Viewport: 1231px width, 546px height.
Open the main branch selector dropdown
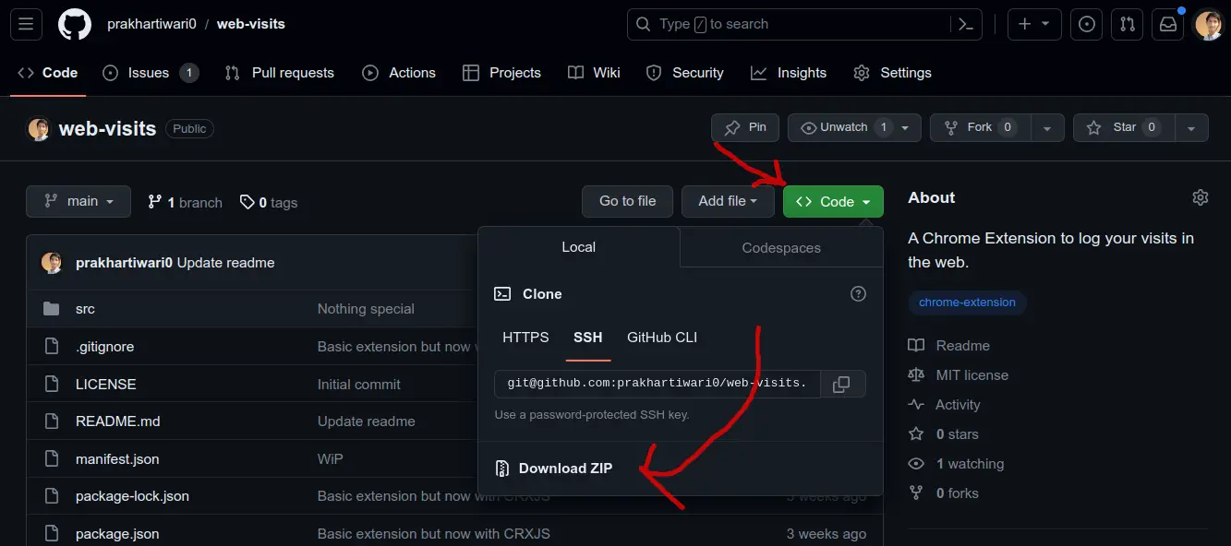pyautogui.click(x=78, y=201)
